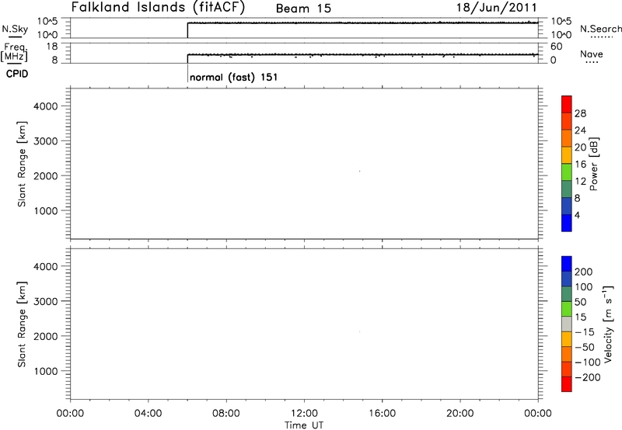Click the "N.Sky" legend label
This screenshot has width=622, height=430.
pyautogui.click(x=15, y=29)
